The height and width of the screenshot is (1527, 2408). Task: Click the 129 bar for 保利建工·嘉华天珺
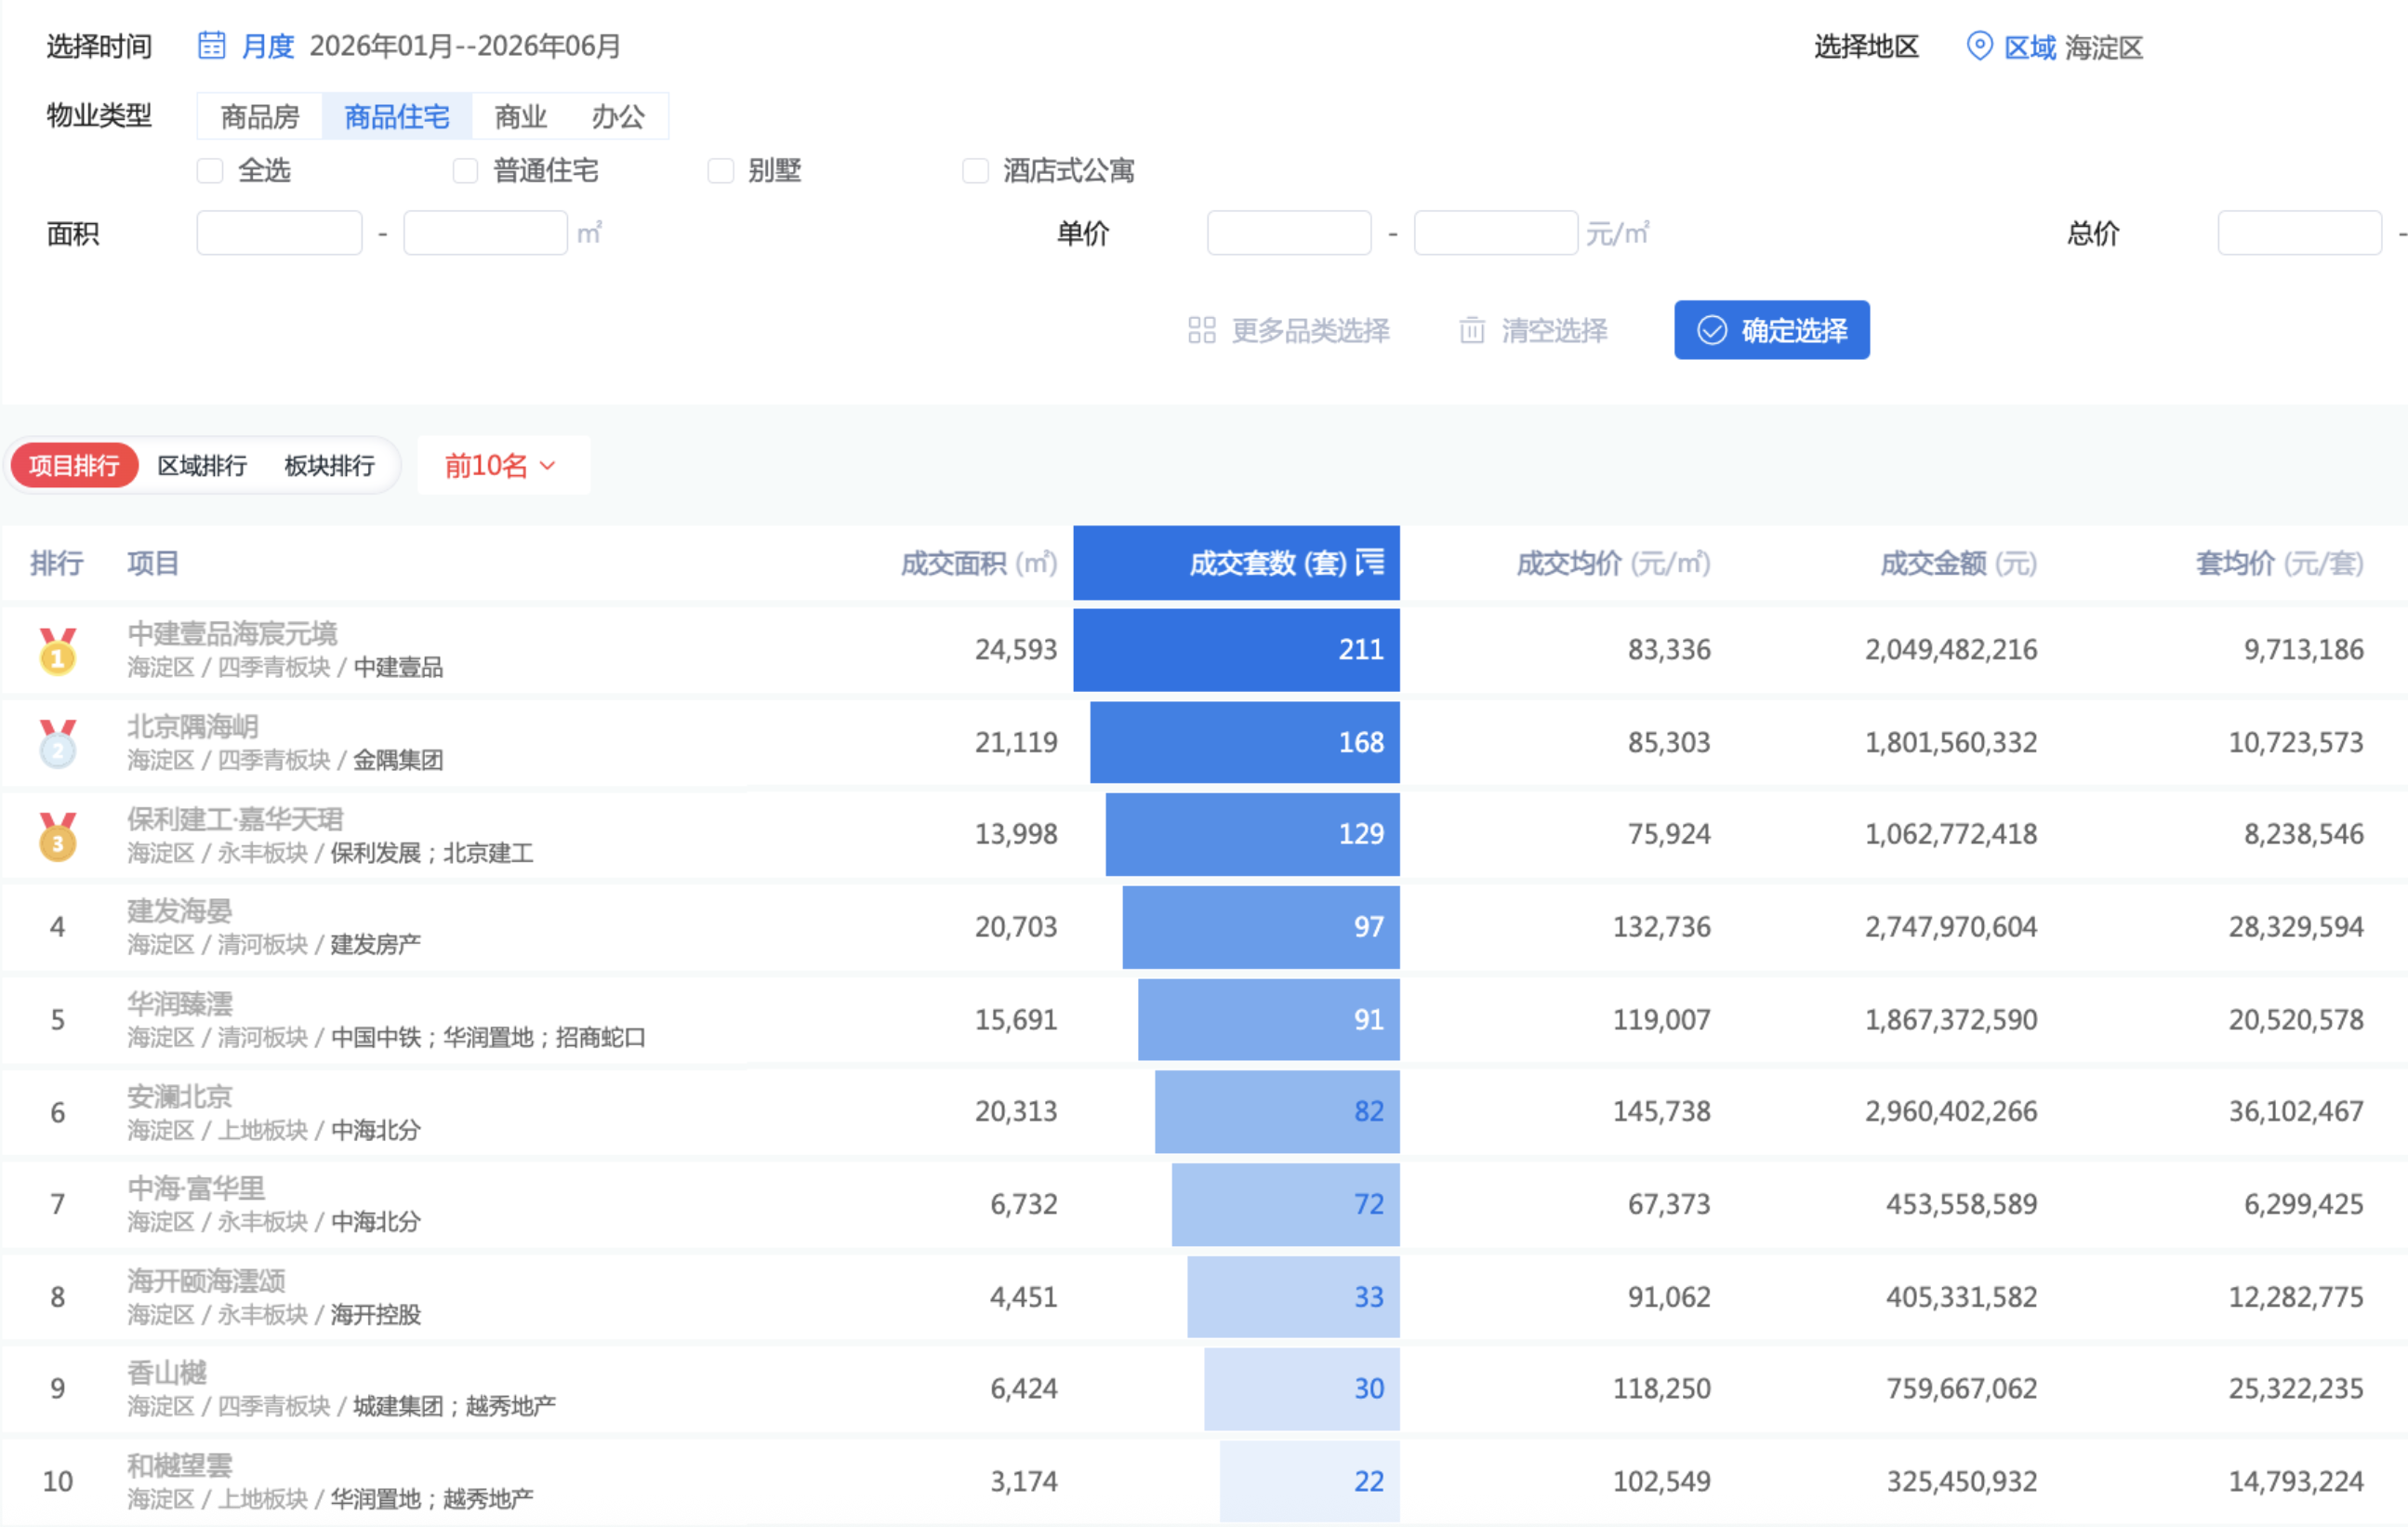coord(1253,834)
